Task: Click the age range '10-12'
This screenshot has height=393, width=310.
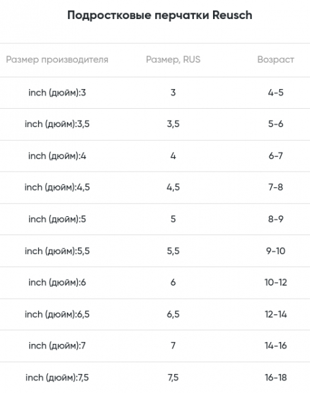Action: point(276,283)
